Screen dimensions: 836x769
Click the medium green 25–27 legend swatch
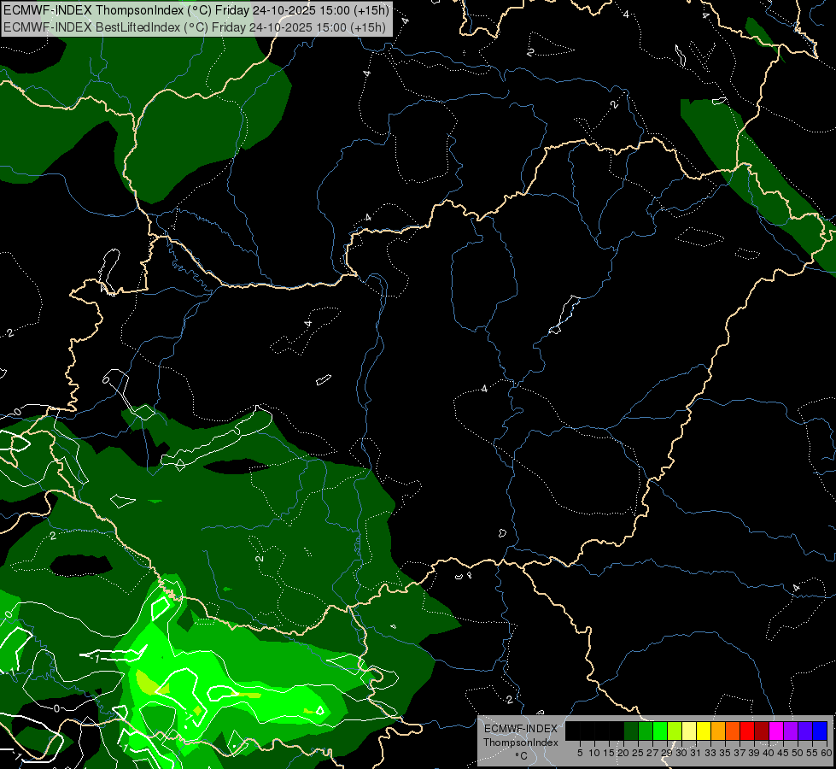coord(646,731)
